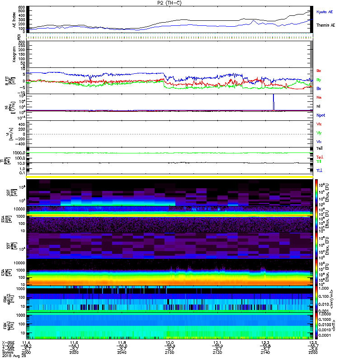Click the 2040 time tick label
Screen dimensions: 339x362
[122, 352]
